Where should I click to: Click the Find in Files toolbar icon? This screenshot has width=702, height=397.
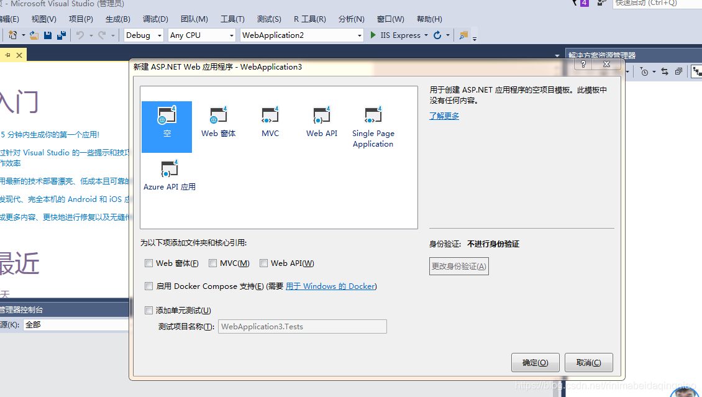click(x=463, y=35)
